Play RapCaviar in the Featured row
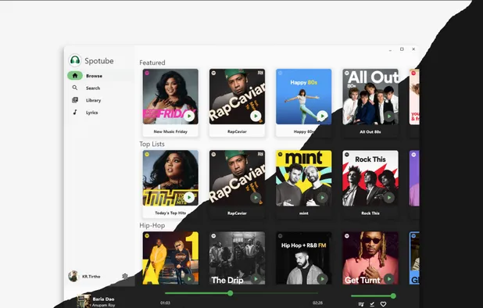This screenshot has height=308, width=483. coord(256,116)
